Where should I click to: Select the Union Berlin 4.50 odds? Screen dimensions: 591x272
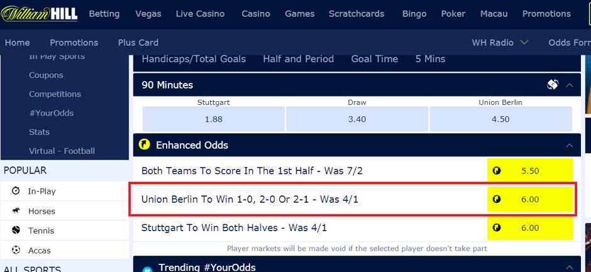pyautogui.click(x=500, y=119)
